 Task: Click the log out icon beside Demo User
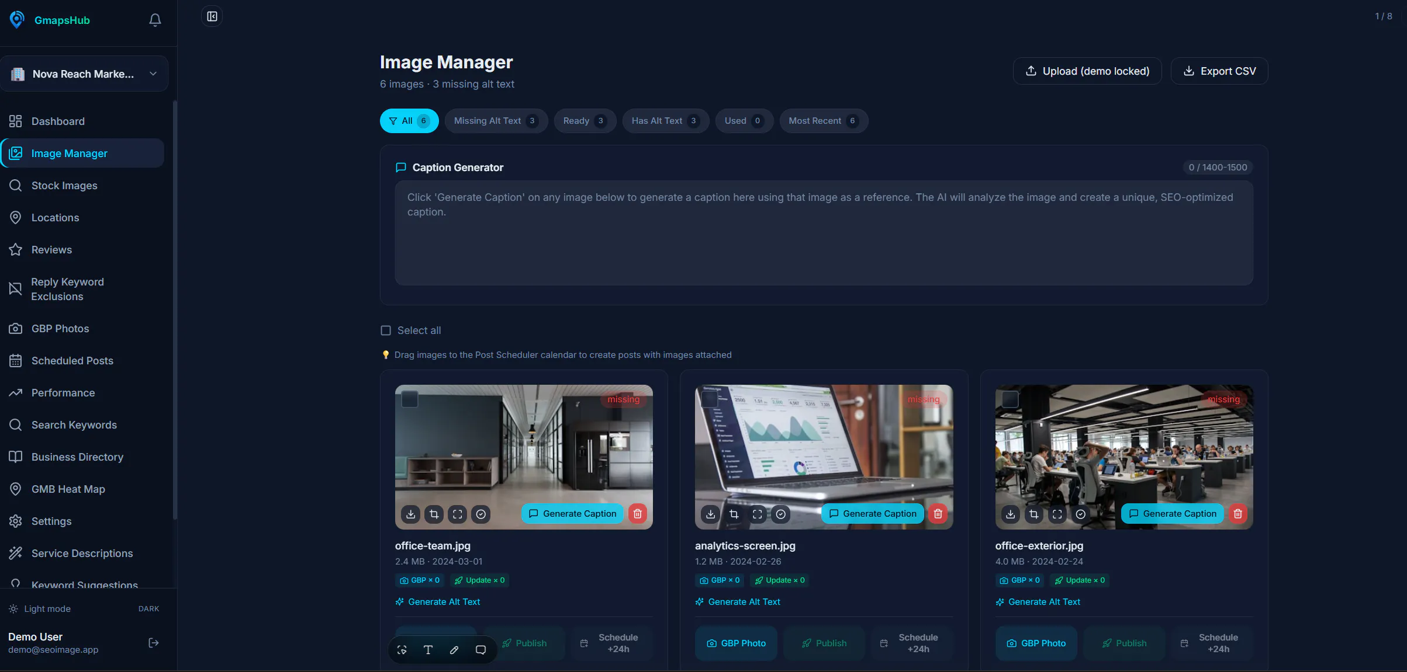(154, 643)
